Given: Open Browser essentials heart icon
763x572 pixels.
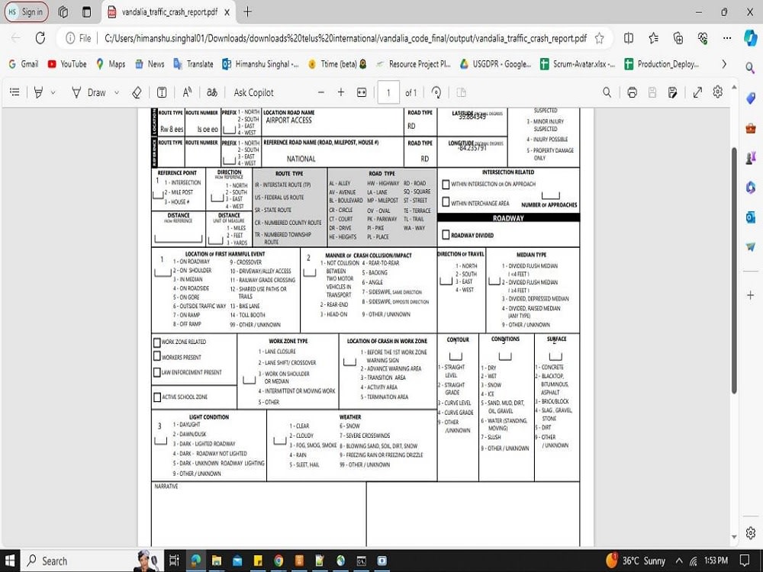Looking at the screenshot, I should coord(703,38).
